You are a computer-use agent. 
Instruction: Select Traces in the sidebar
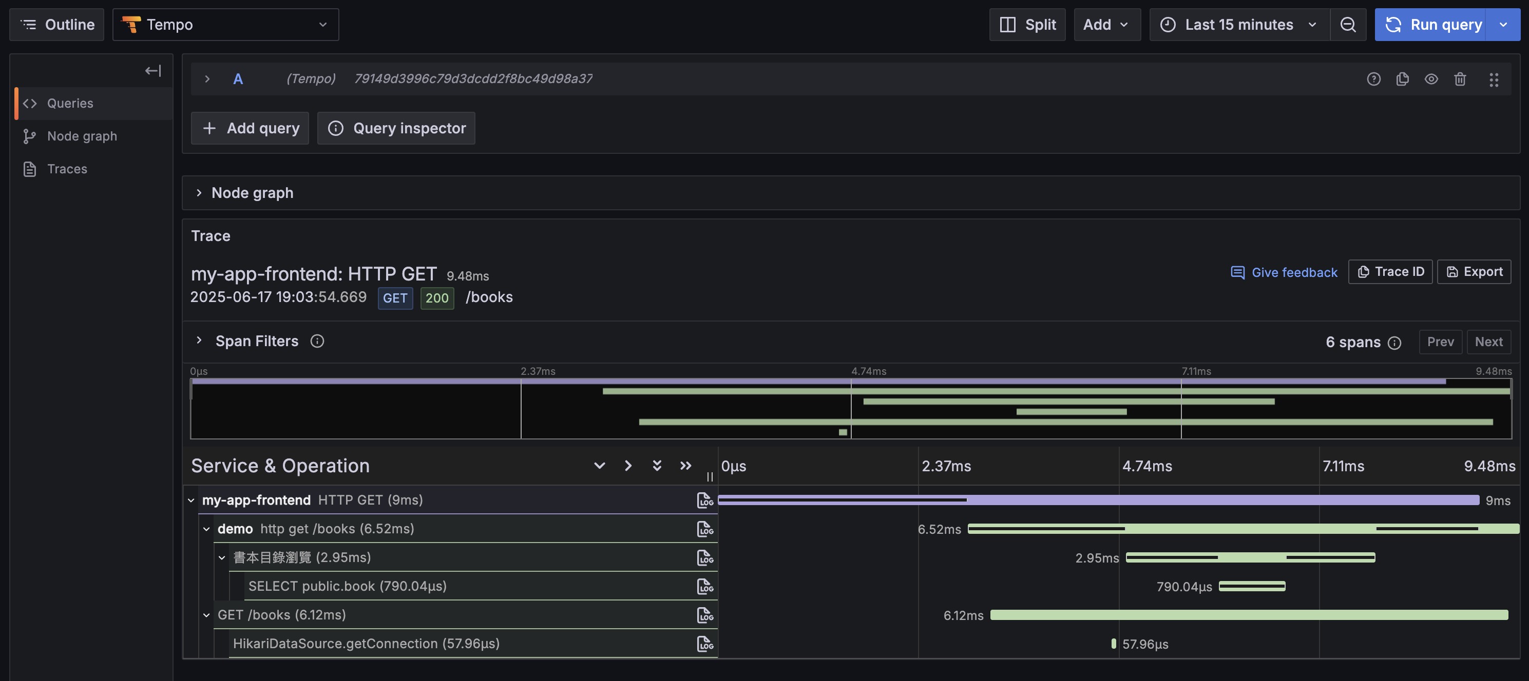(67, 169)
